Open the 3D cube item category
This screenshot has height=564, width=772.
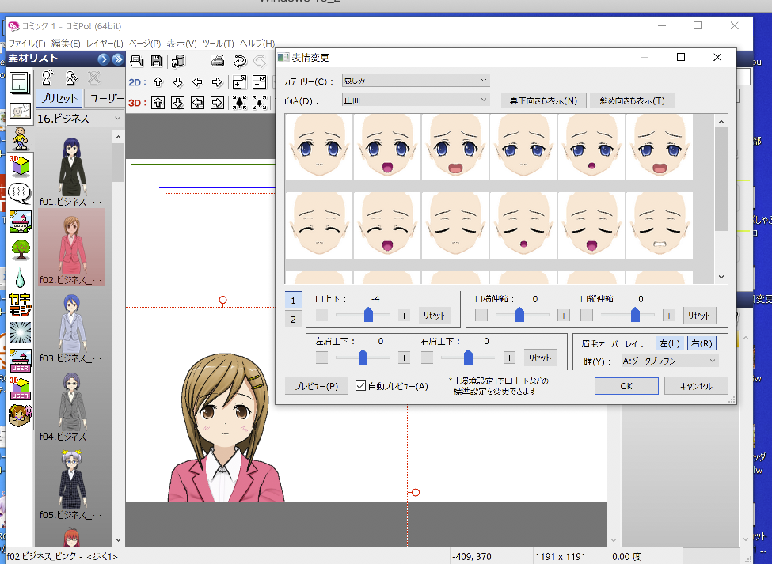[x=20, y=166]
